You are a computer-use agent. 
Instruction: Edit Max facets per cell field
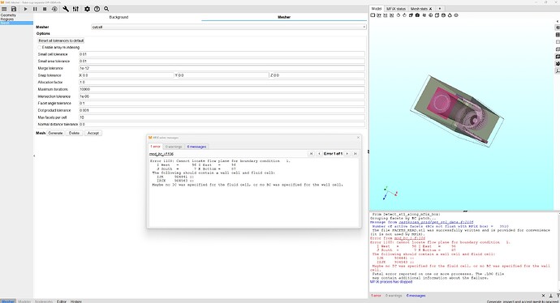[222, 117]
